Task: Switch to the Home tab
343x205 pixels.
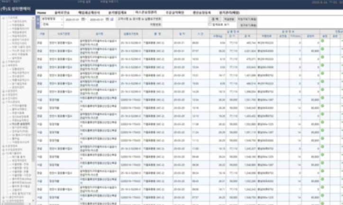Action: pyautogui.click(x=42, y=12)
